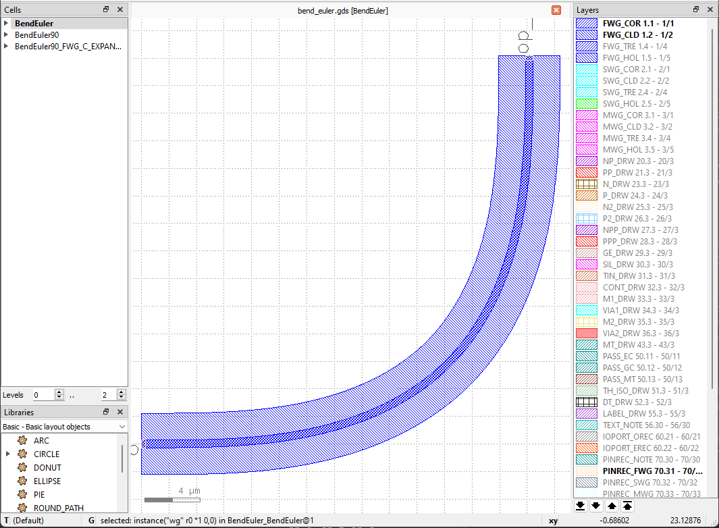
Task: Undock the Layers panel float icon
Action: (x=696, y=9)
